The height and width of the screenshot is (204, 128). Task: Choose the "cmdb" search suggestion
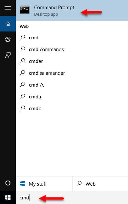click(72, 108)
